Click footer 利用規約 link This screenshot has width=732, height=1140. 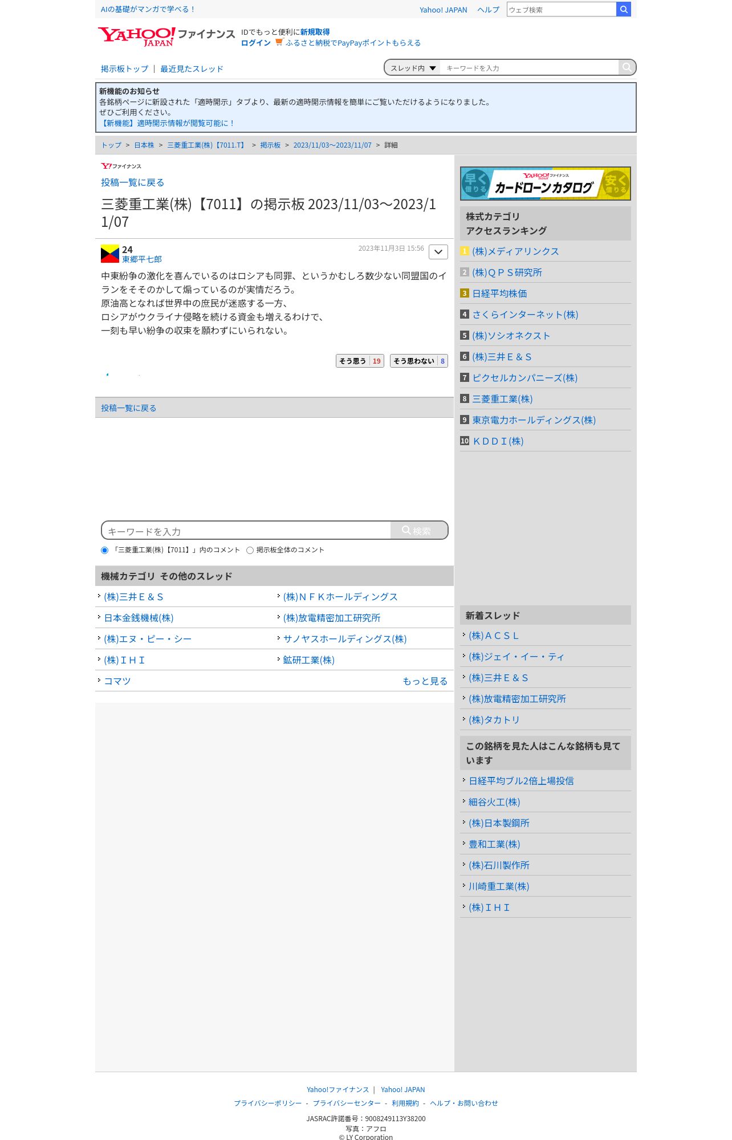405,1103
